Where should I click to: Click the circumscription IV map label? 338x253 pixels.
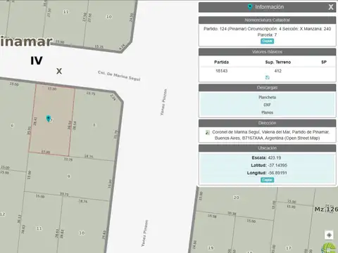coord(37,60)
